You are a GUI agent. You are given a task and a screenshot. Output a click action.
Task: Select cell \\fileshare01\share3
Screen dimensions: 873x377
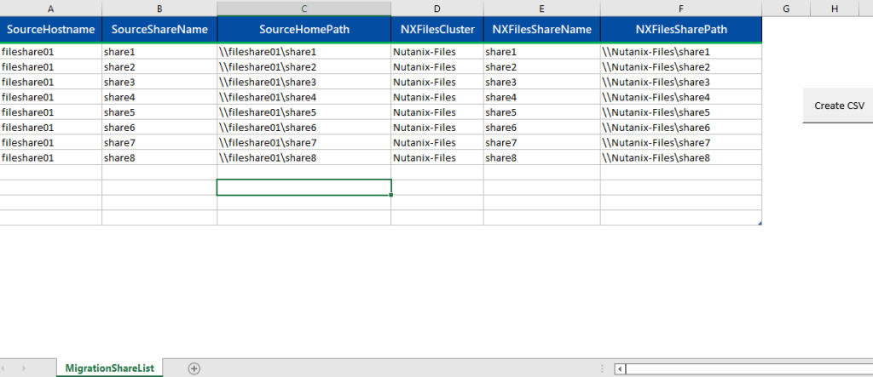click(x=304, y=82)
